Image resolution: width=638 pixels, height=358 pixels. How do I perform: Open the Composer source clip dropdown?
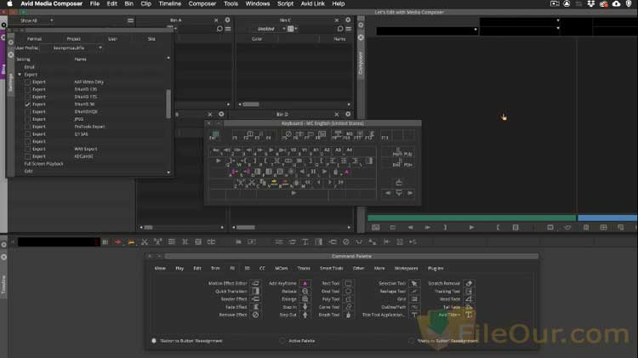click(x=427, y=30)
